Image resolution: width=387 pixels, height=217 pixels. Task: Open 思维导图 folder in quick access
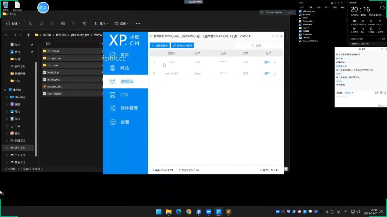(20, 73)
